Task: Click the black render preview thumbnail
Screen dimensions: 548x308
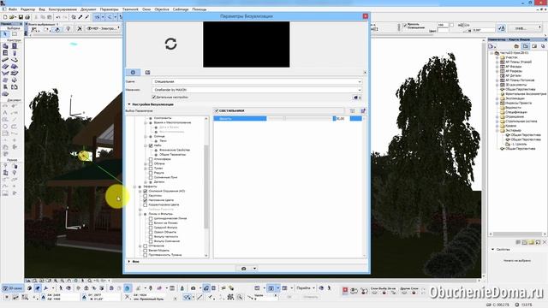Action: point(247,44)
